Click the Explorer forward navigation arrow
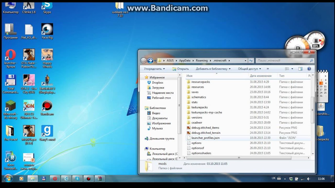Viewport: 335px width, 188px height. coord(150,61)
